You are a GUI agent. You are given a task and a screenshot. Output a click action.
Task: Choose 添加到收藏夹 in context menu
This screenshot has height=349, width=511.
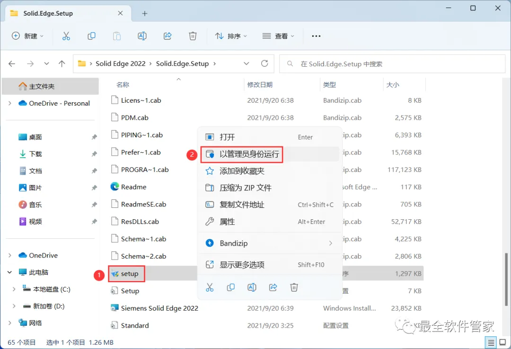pyautogui.click(x=270, y=171)
